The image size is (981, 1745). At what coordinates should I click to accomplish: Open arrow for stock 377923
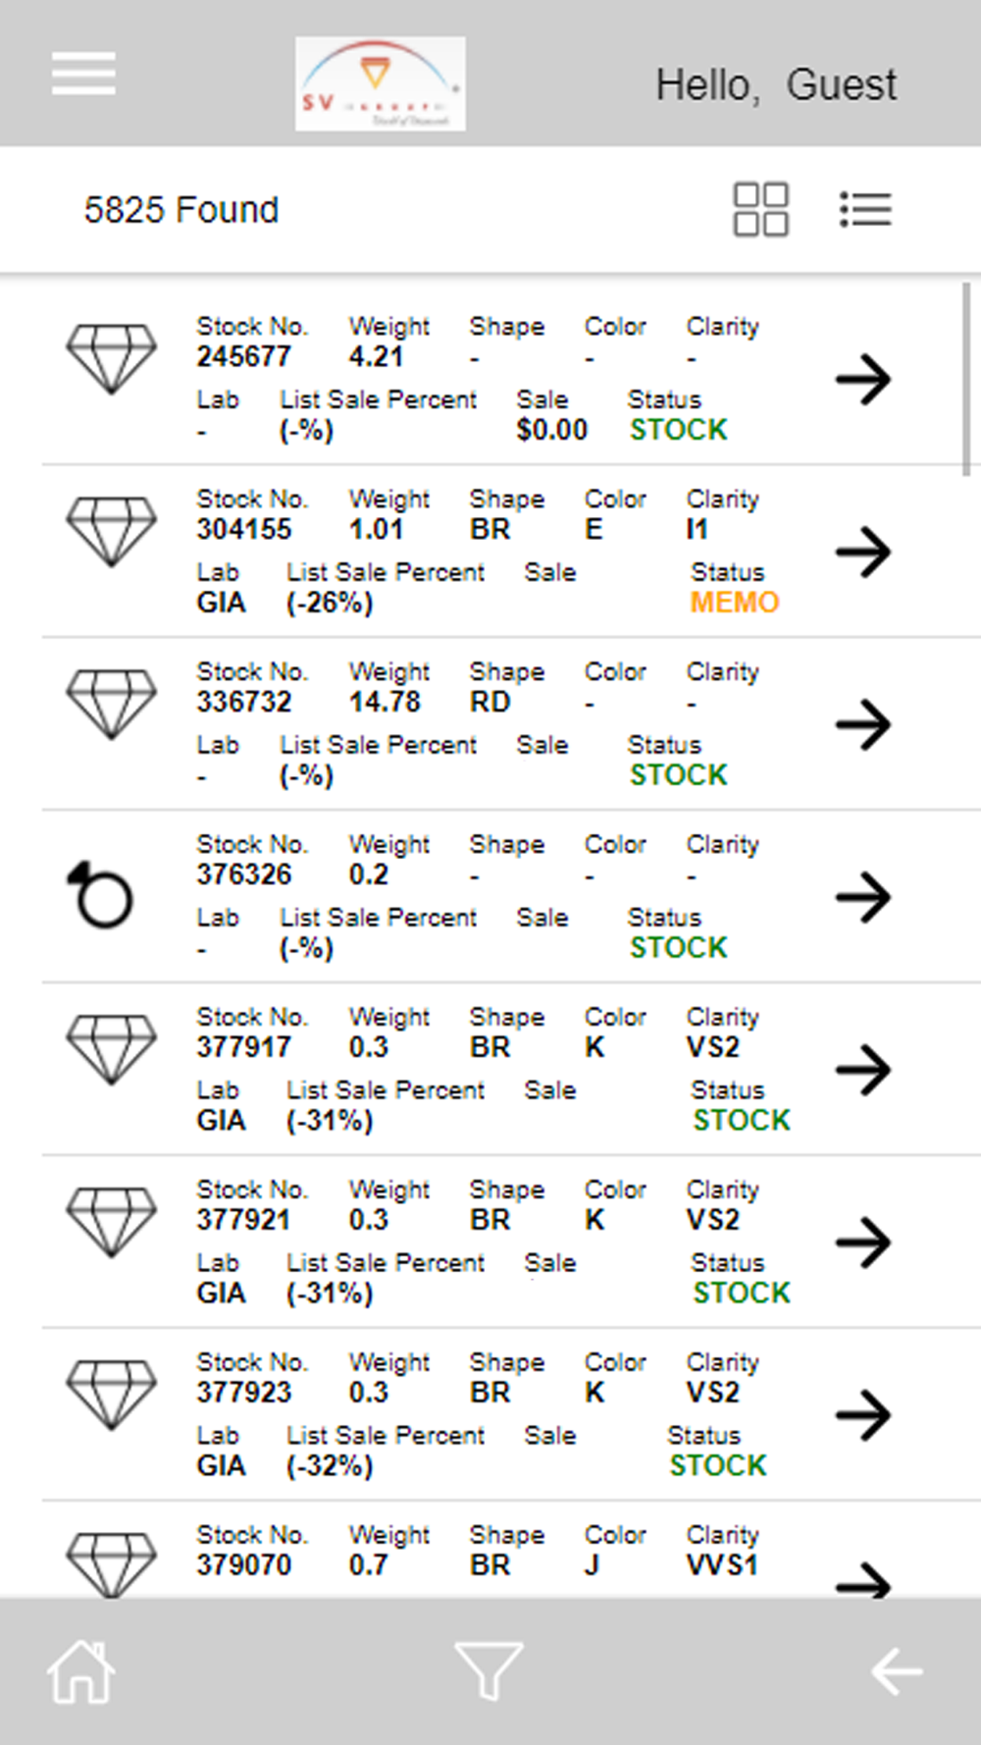(863, 1415)
